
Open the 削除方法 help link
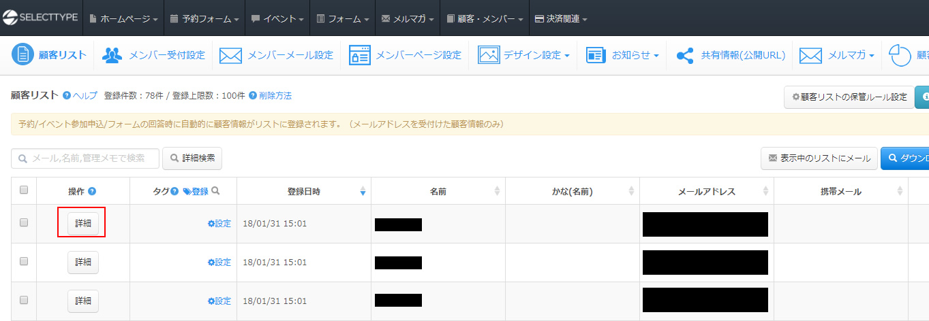point(275,96)
